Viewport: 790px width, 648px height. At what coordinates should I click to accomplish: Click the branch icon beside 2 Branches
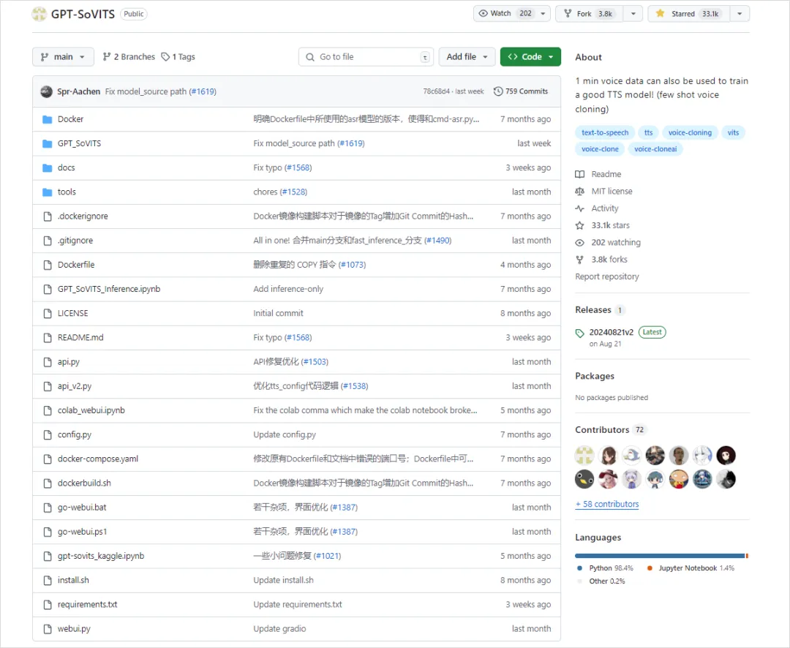106,57
